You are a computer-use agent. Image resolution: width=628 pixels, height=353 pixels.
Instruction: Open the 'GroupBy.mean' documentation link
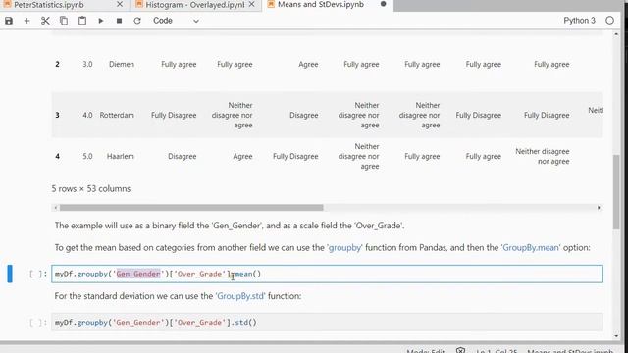530,248
